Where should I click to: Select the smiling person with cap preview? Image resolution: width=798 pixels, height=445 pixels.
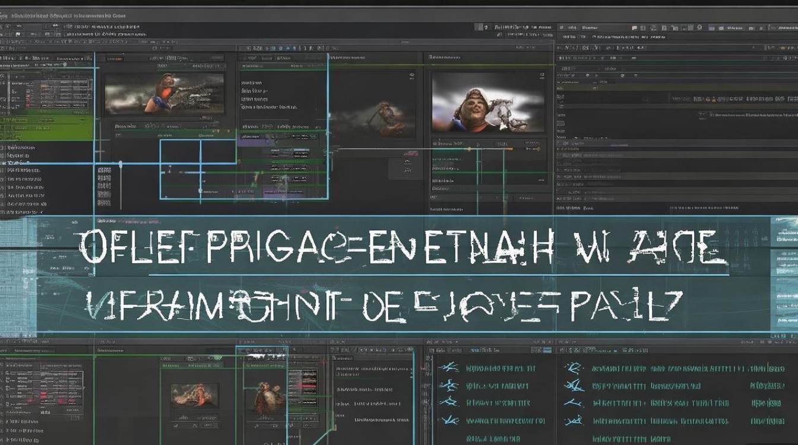tap(488, 102)
